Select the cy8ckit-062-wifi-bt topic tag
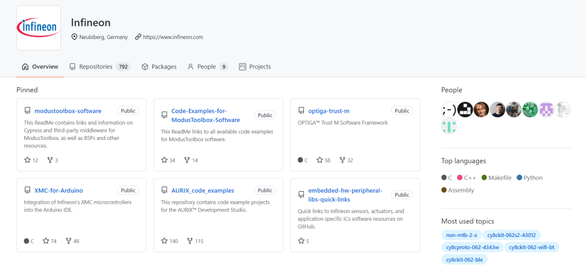This screenshot has width=586, height=268. coord(532,247)
